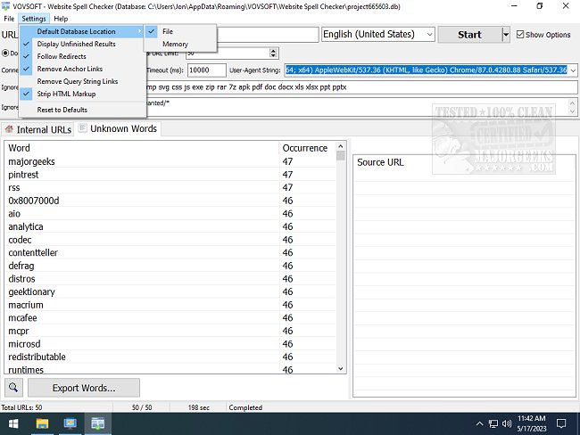The height and width of the screenshot is (435, 580).
Task: Toggle Remove Anchor Links menu option
Action: (83, 69)
